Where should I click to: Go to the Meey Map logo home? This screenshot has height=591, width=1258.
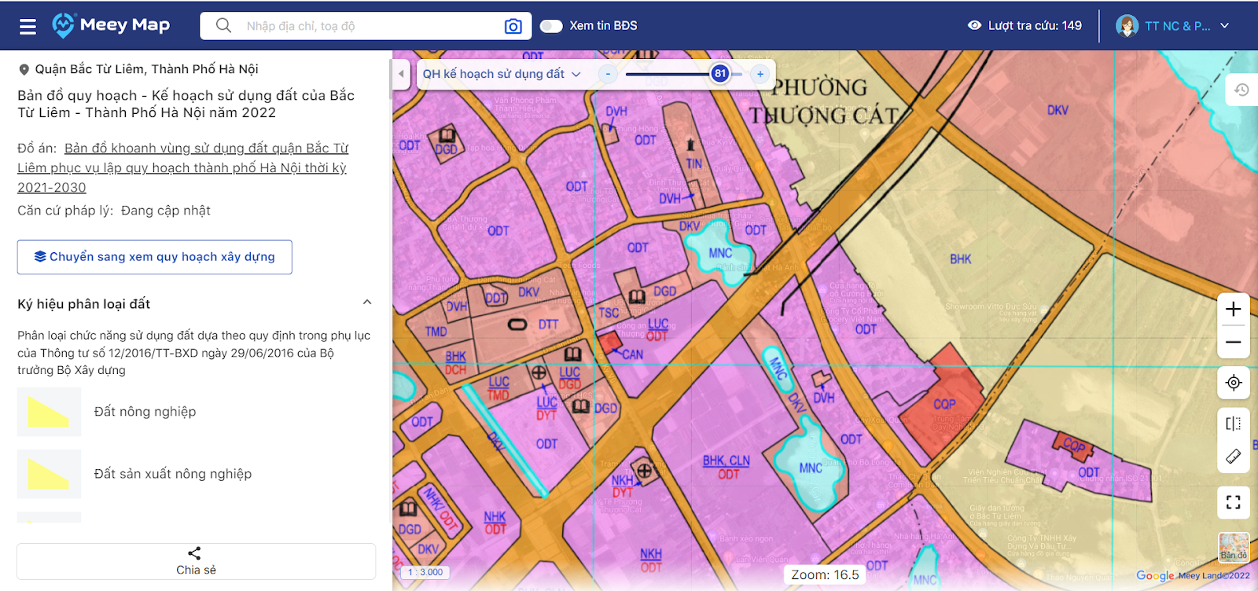[x=111, y=25]
